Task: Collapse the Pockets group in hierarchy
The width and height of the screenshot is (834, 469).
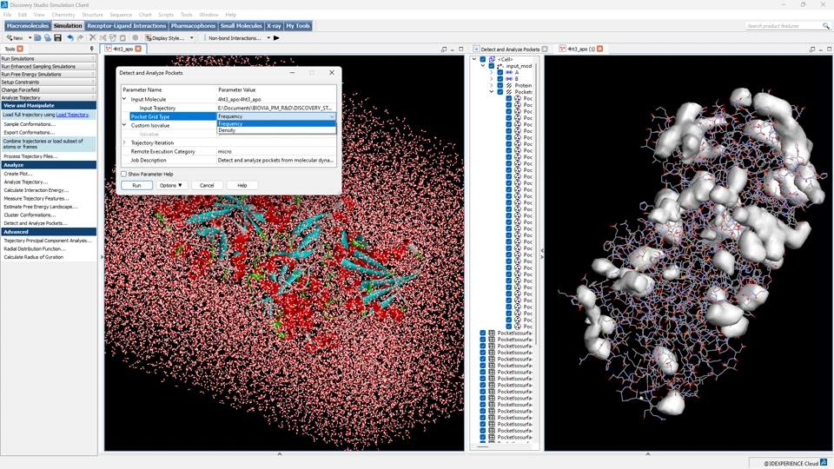Action: (x=492, y=92)
